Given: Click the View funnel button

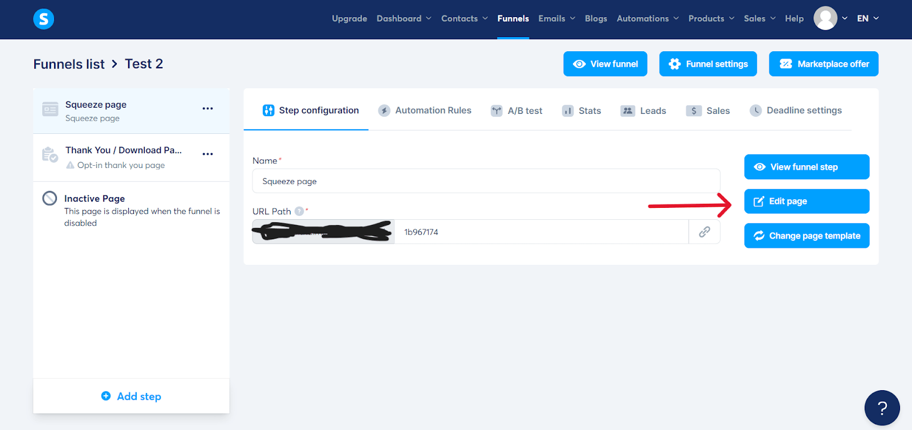Looking at the screenshot, I should [x=605, y=64].
